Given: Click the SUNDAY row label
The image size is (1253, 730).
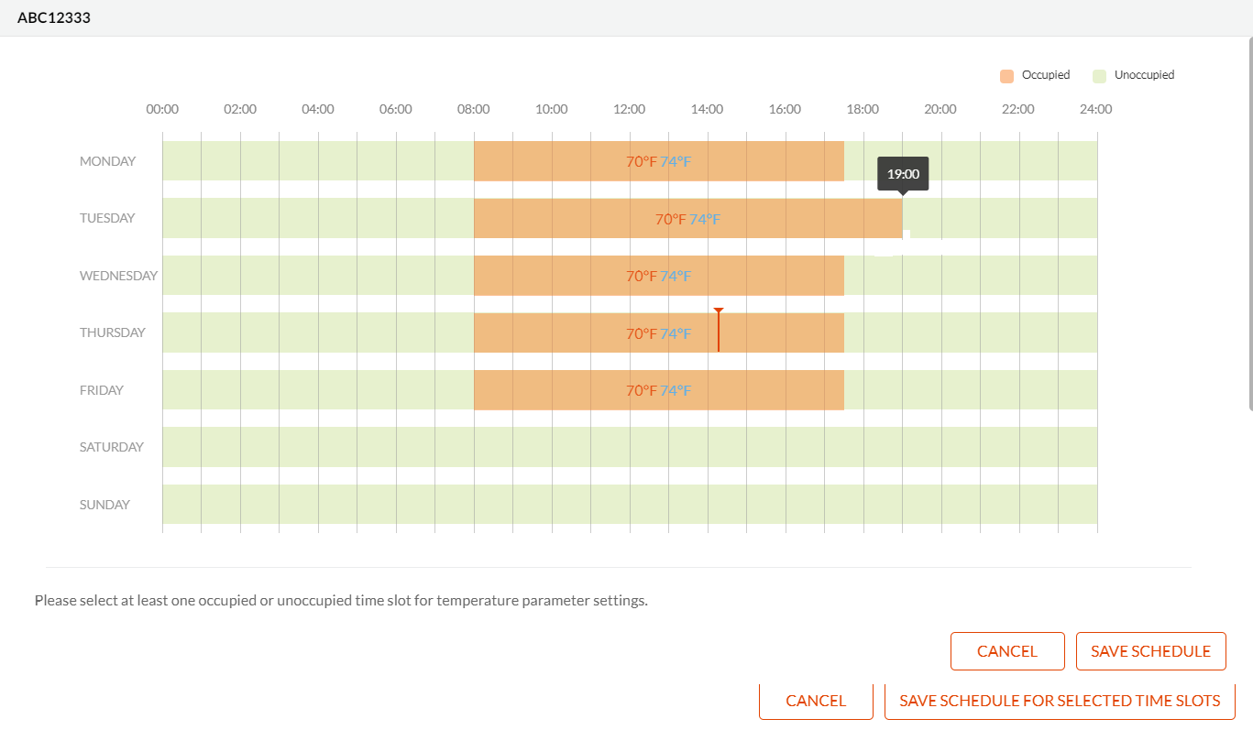Looking at the screenshot, I should tap(104, 504).
